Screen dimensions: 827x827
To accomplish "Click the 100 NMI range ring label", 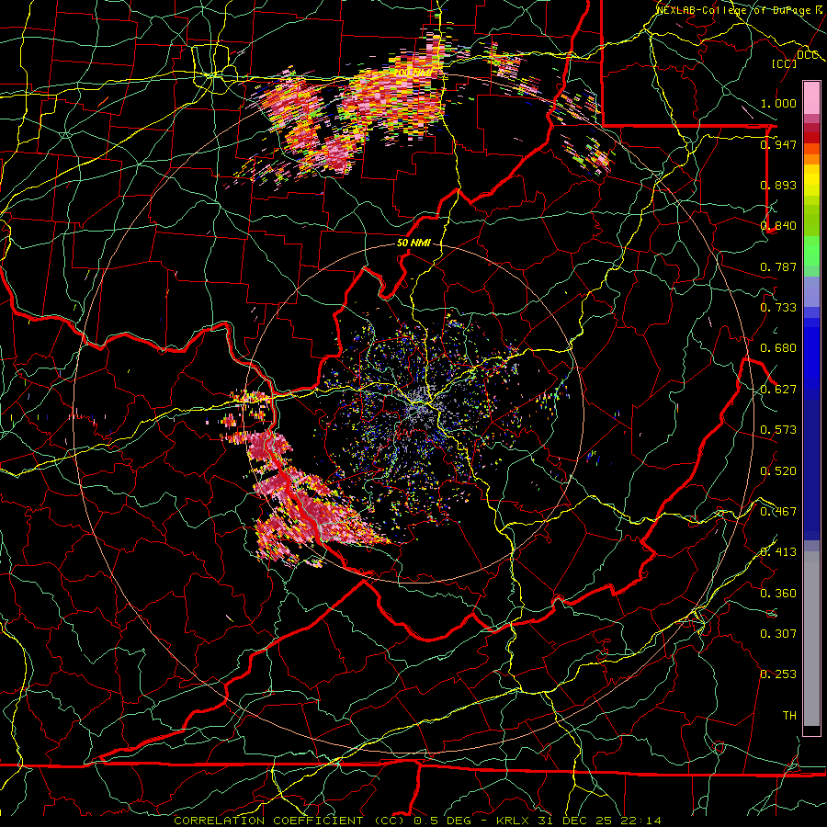I will (x=413, y=72).
